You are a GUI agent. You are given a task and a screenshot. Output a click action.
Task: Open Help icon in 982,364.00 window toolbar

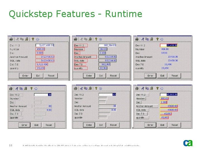pos(96,39)
